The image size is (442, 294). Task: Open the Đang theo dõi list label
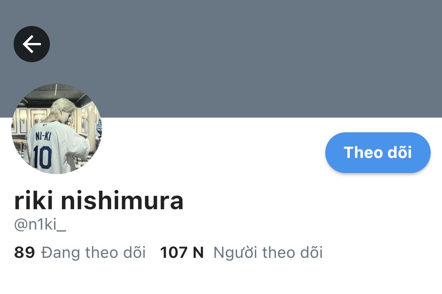tap(93, 253)
